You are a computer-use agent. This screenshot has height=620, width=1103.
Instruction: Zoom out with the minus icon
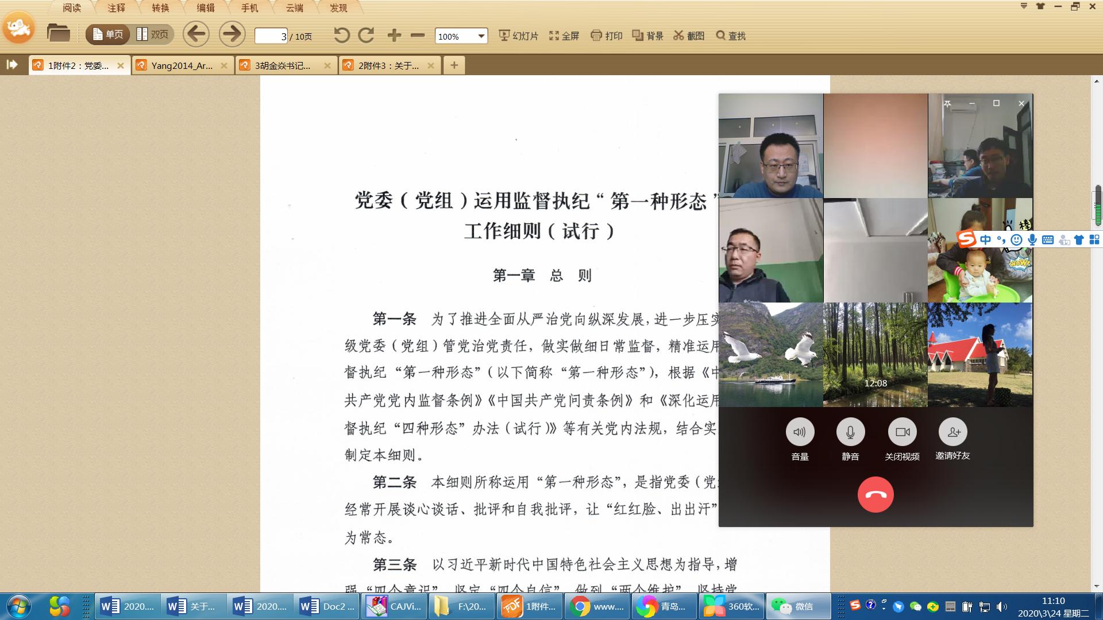point(418,36)
